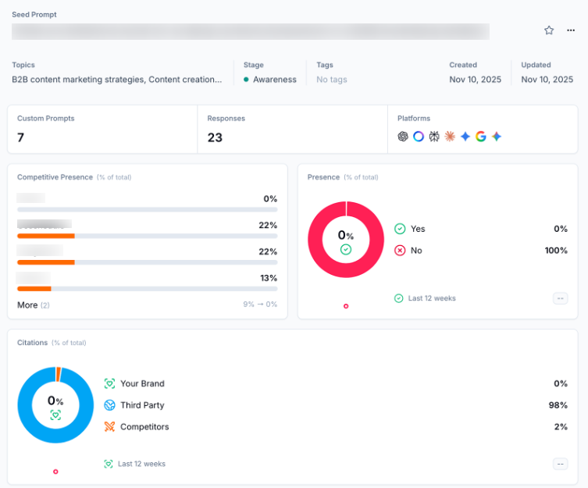Select the No presence legend item

pos(416,251)
